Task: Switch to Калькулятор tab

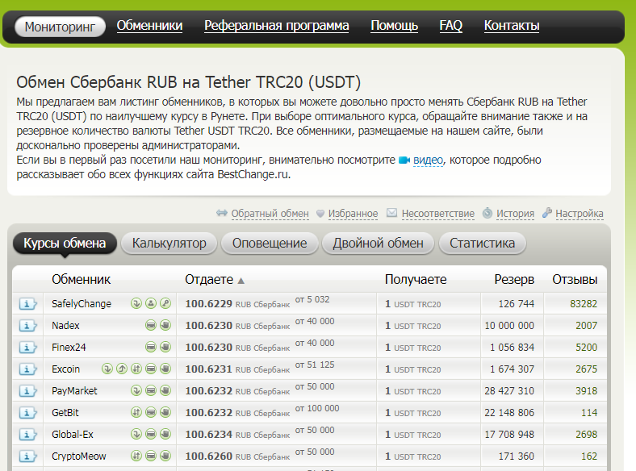Action: (x=169, y=244)
